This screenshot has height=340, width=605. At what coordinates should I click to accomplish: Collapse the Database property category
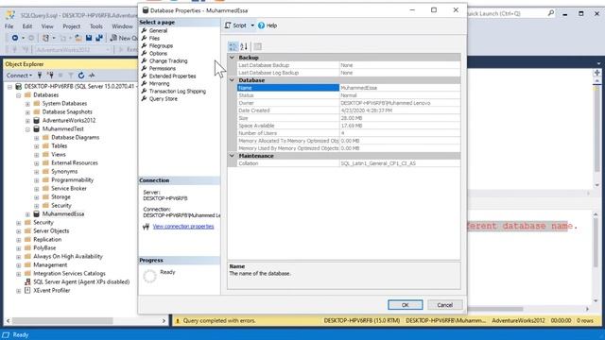tap(232, 80)
